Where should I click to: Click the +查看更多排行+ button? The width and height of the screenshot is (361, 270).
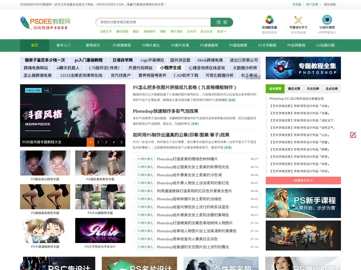tap(303, 180)
